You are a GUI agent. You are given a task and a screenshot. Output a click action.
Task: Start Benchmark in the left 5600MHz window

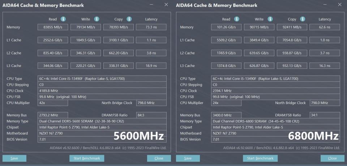(87, 158)
